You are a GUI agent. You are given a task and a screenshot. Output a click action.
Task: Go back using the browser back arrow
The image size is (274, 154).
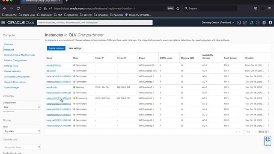[x=5, y=9]
